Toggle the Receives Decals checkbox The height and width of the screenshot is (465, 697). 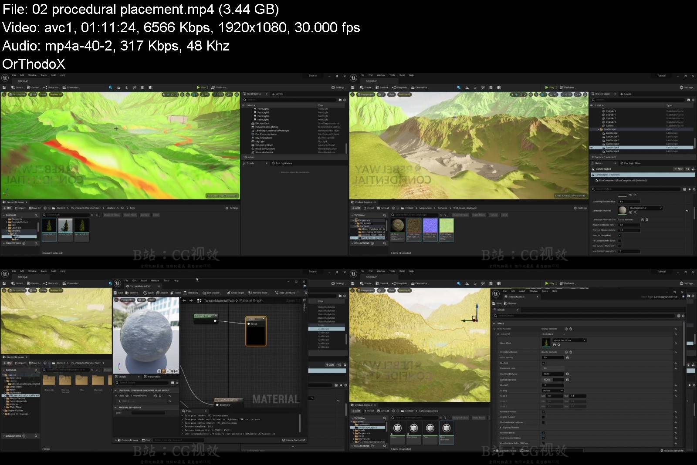point(543,433)
